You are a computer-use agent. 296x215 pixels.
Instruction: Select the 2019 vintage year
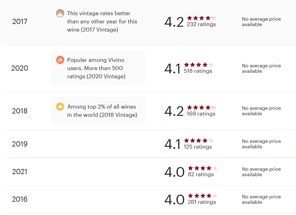tap(20, 144)
